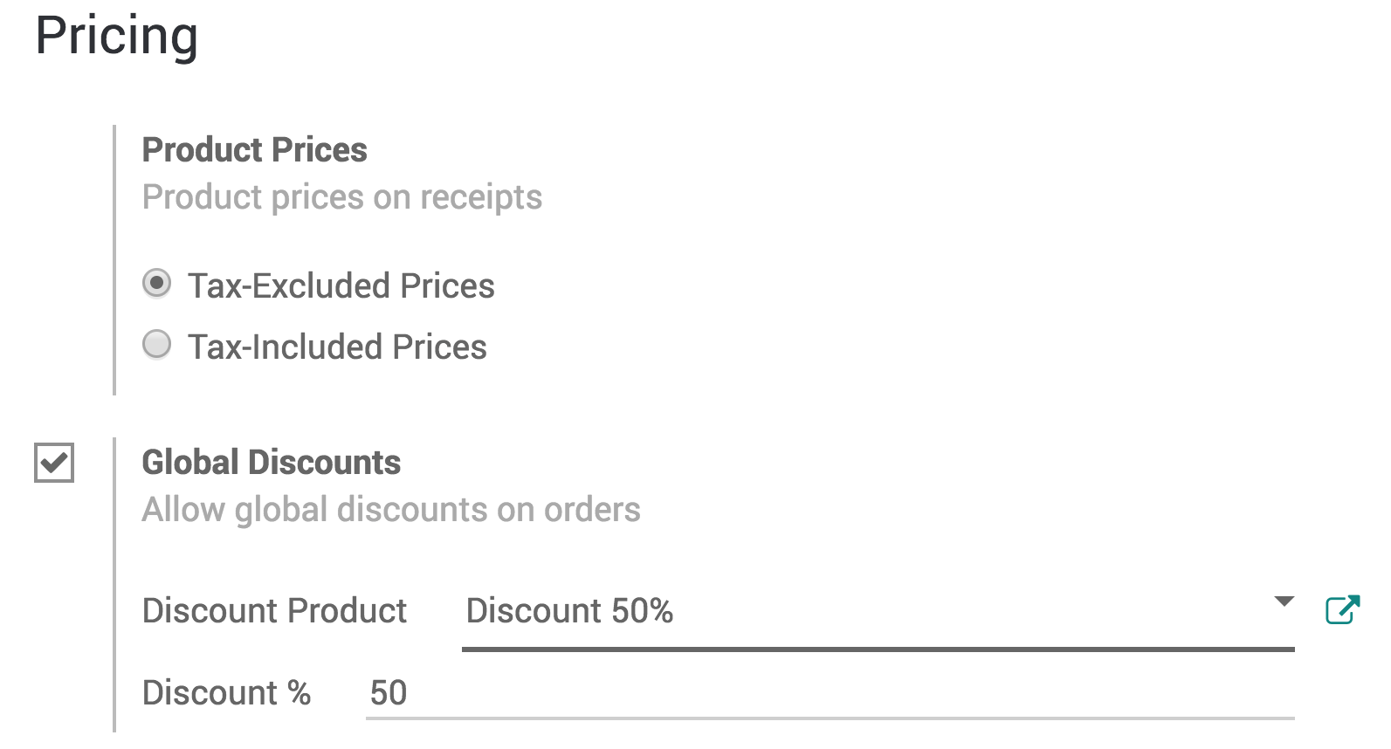Click the Tax-Excluded Prices label
Screen dimensions: 1391x749
coord(341,285)
